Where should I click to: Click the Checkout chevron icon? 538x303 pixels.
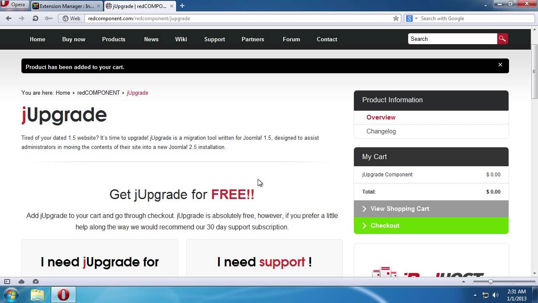364,226
